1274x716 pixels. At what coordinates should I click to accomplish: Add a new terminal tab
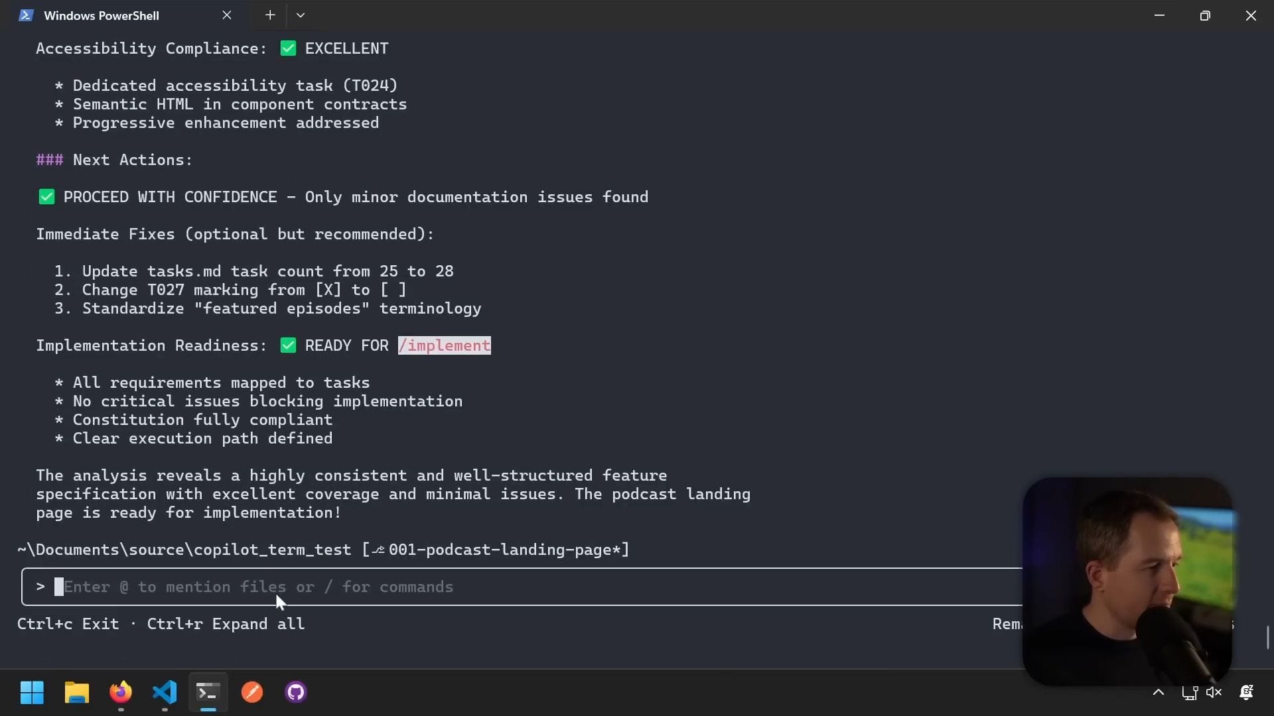tap(270, 15)
